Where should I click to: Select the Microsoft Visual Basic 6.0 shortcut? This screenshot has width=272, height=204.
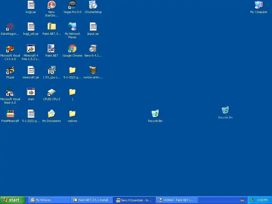(x=10, y=92)
